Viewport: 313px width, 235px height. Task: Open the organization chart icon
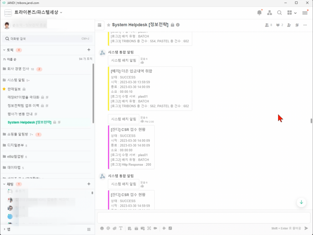[270, 13]
